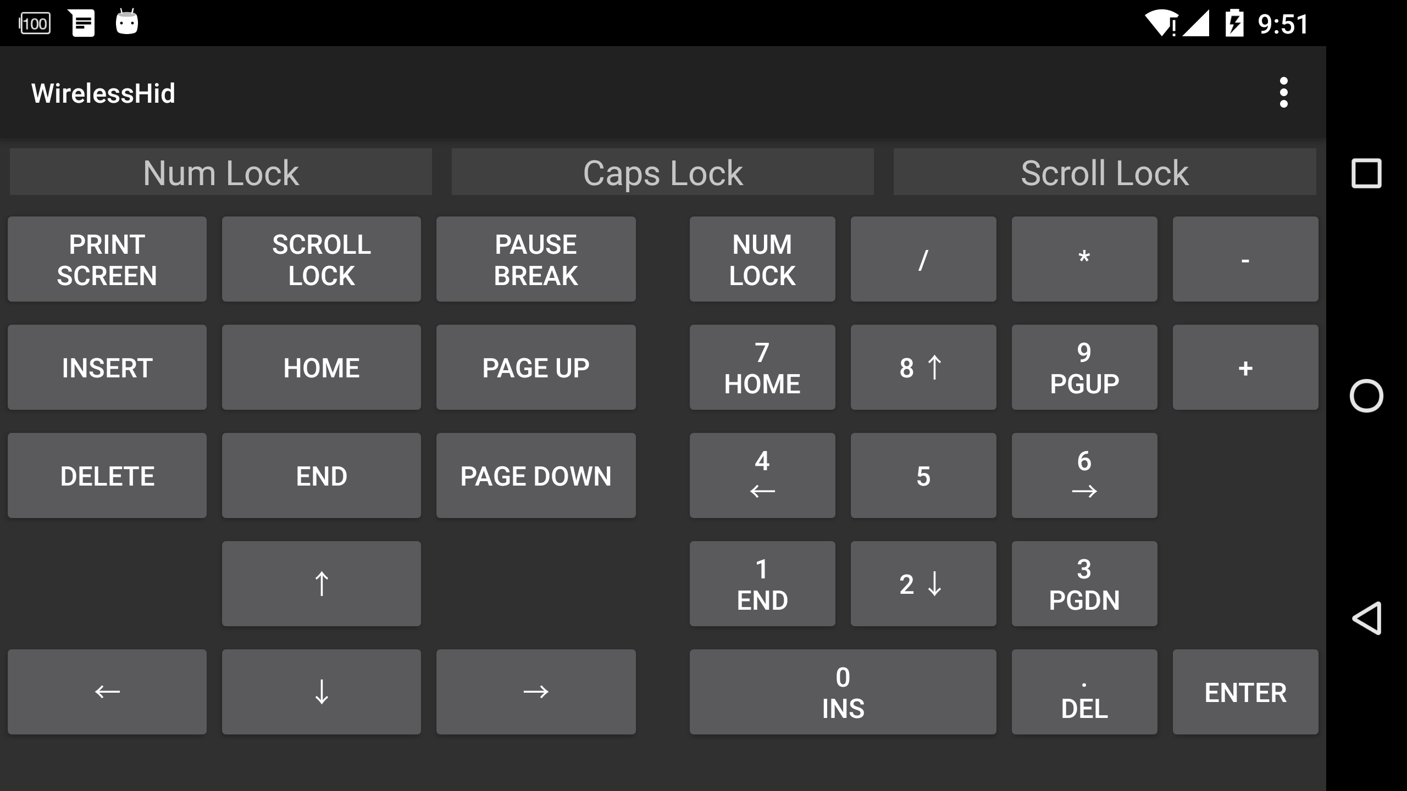This screenshot has width=1407, height=791.
Task: Press the numpad division key
Action: pyautogui.click(x=923, y=258)
